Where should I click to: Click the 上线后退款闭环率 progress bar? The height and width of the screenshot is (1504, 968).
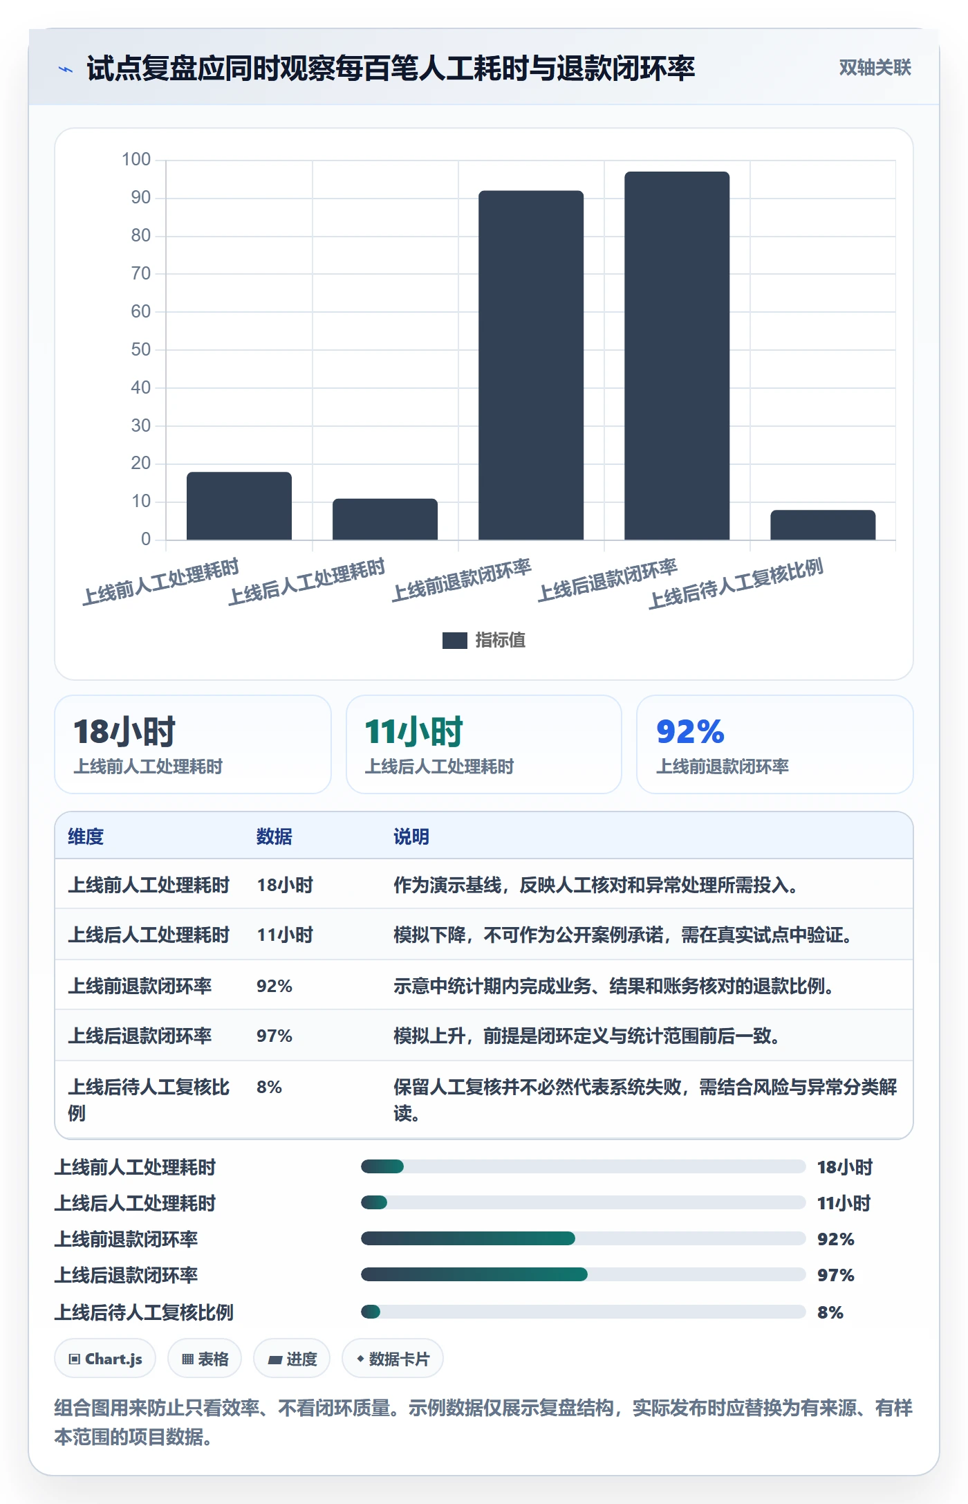pos(583,1274)
